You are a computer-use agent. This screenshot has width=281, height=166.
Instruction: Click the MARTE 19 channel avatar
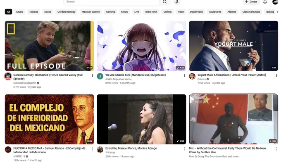coord(8,150)
